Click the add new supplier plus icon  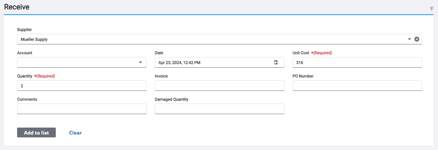click(417, 40)
